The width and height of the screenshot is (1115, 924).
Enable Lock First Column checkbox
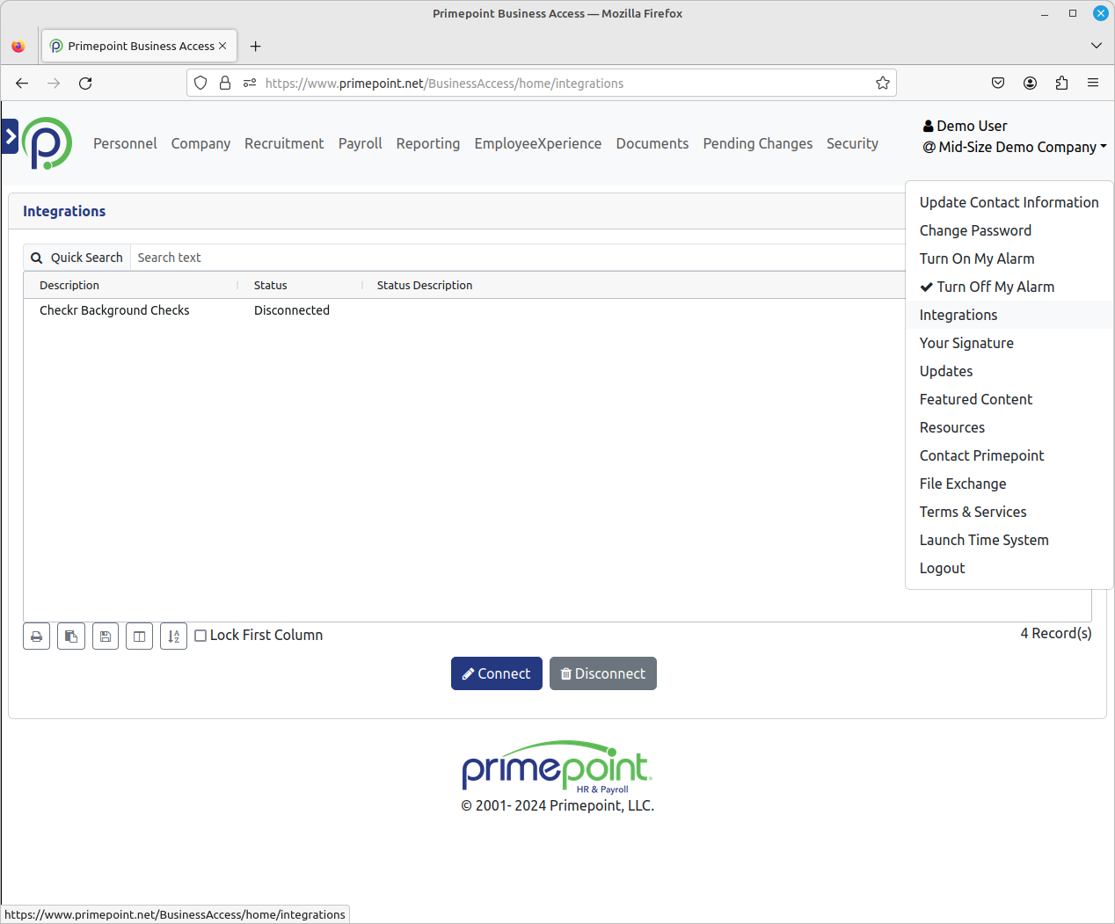pos(200,636)
